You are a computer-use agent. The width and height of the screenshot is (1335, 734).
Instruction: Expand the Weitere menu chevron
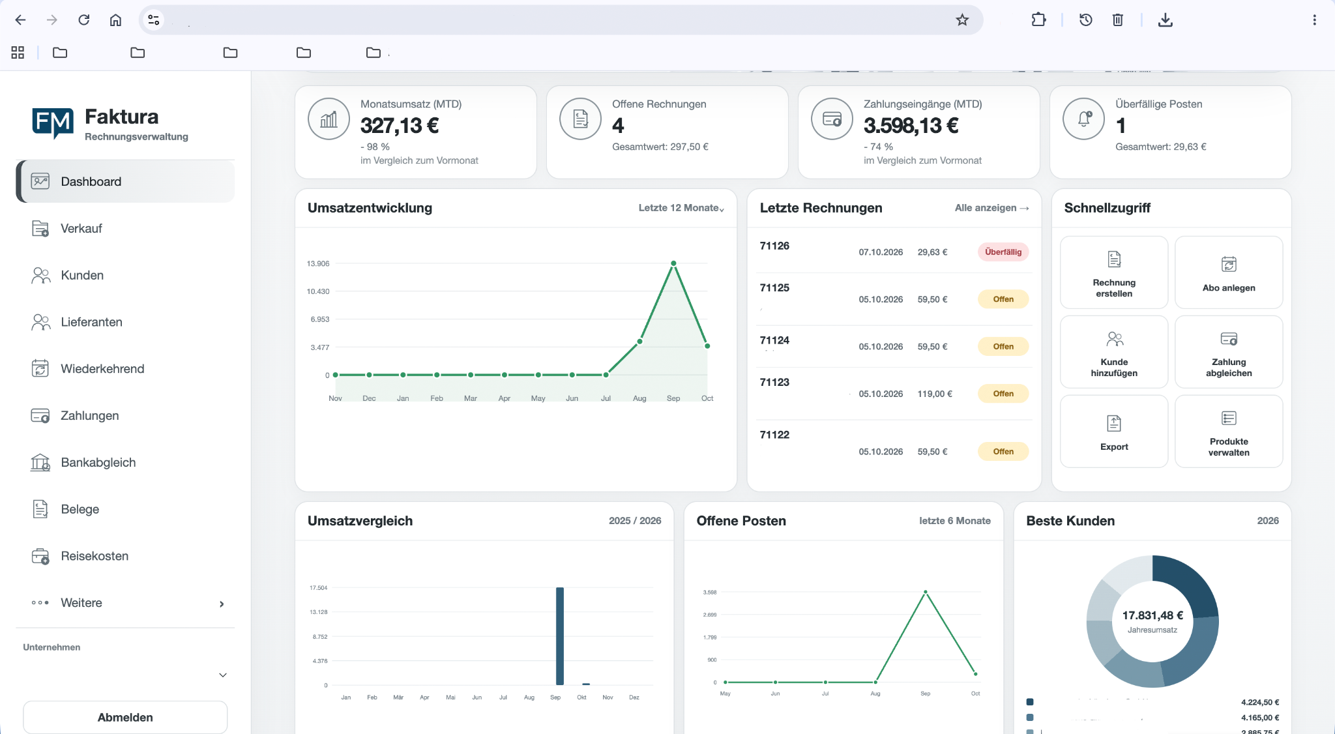coord(222,604)
